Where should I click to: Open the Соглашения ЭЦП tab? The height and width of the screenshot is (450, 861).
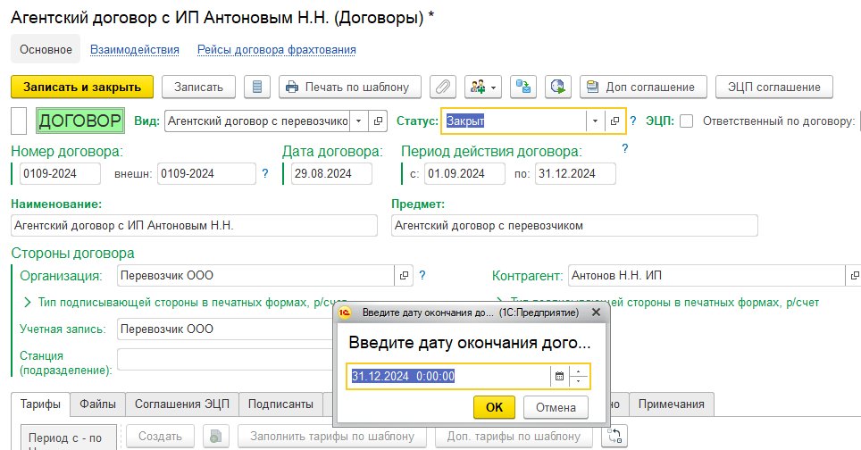coord(181,404)
